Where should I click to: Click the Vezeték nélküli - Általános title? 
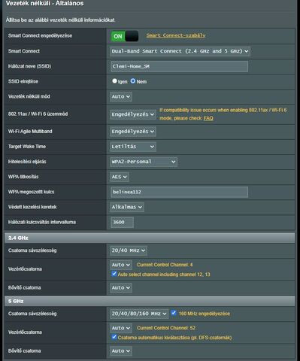point(44,3)
